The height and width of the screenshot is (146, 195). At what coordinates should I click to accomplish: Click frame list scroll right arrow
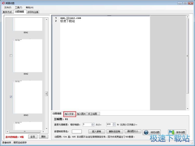(x=43, y=132)
